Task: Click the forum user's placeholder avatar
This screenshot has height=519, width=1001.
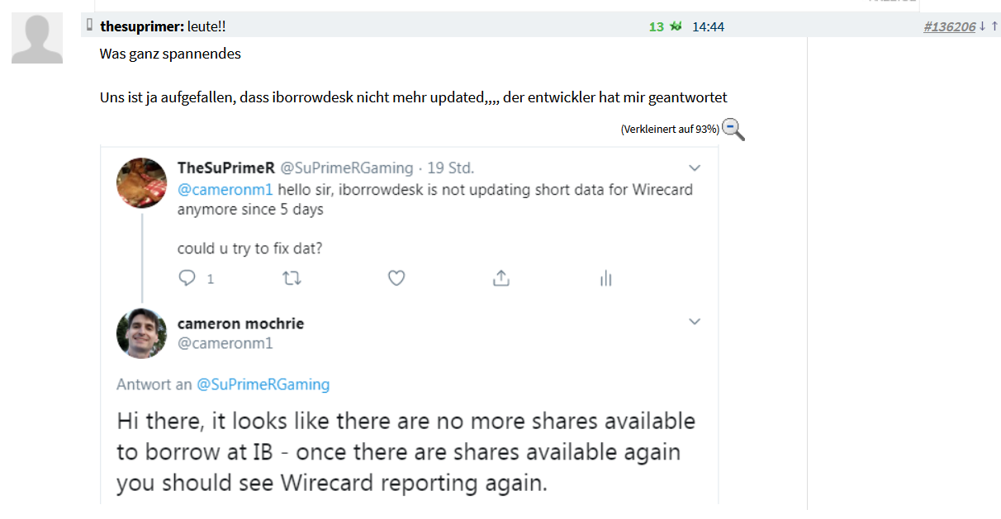Action: (37, 38)
